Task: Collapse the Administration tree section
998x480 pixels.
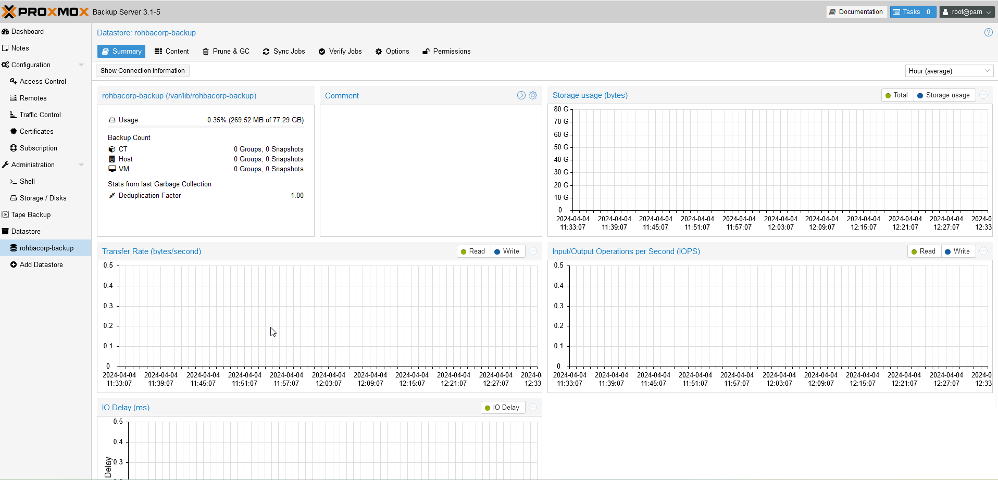Action: [x=81, y=165]
